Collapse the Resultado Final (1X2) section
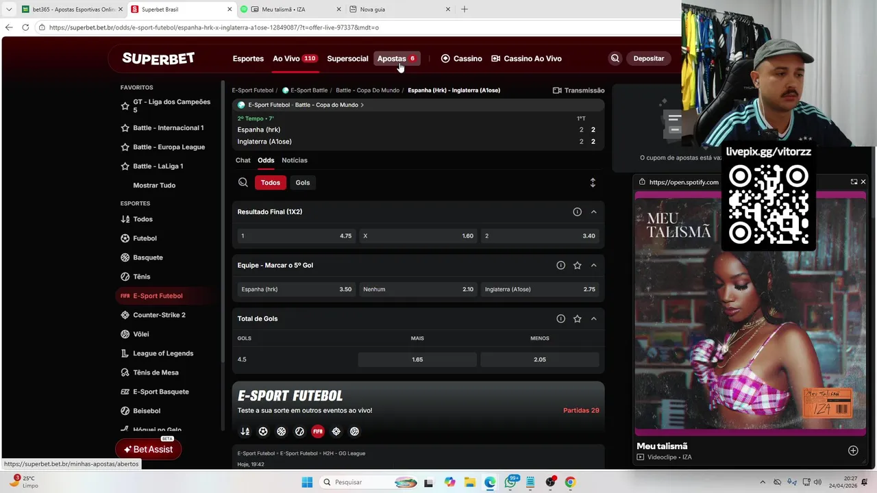This screenshot has width=877, height=493. 593,212
